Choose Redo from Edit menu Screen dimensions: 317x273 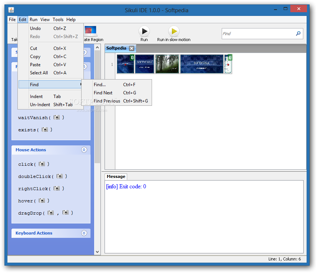(51, 37)
